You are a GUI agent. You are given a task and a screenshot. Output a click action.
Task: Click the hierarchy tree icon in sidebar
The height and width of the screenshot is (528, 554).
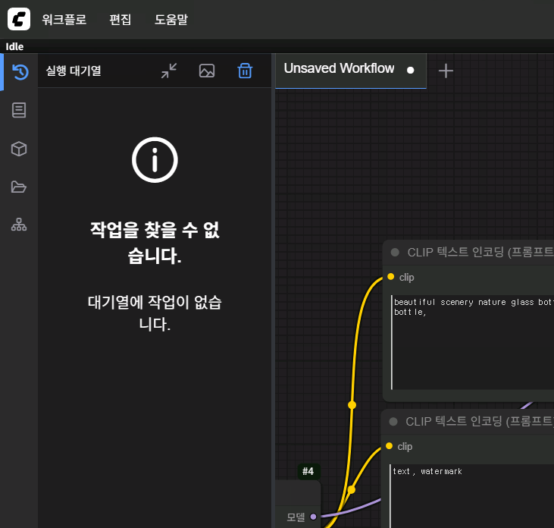click(20, 225)
